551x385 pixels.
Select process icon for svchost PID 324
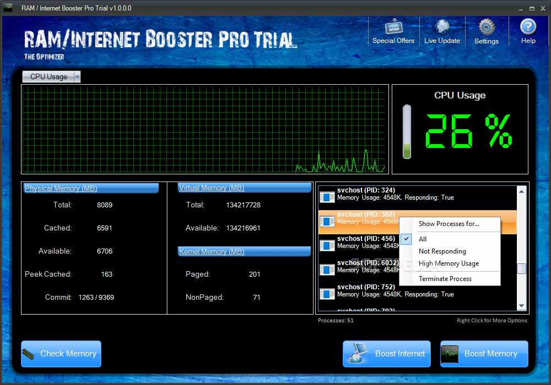click(x=327, y=197)
